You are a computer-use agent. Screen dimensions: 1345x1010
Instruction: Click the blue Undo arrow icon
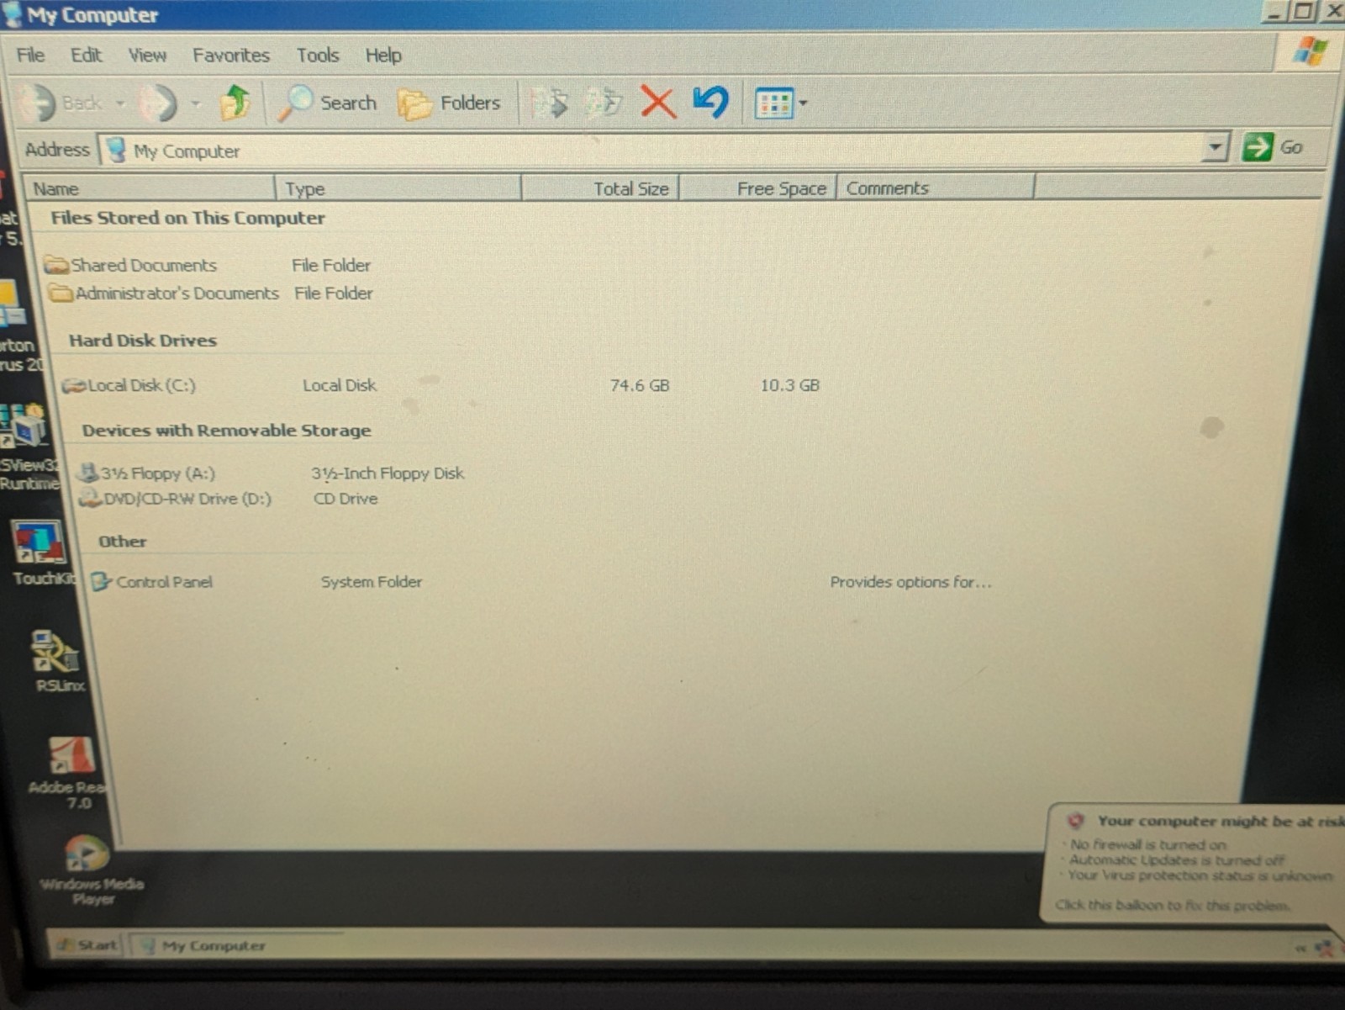point(711,102)
